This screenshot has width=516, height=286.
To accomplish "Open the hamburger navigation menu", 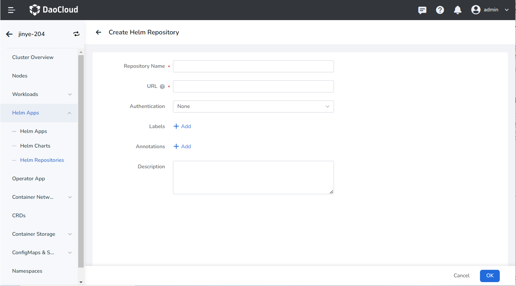I will 11,10.
